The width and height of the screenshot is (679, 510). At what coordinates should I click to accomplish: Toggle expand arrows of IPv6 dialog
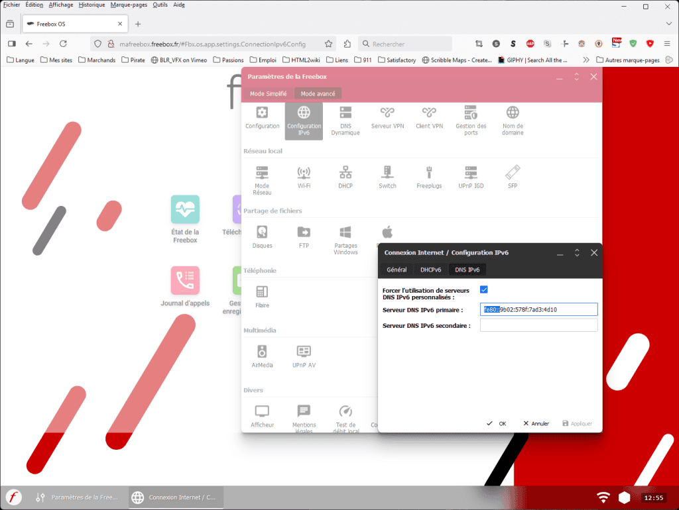coord(577,252)
